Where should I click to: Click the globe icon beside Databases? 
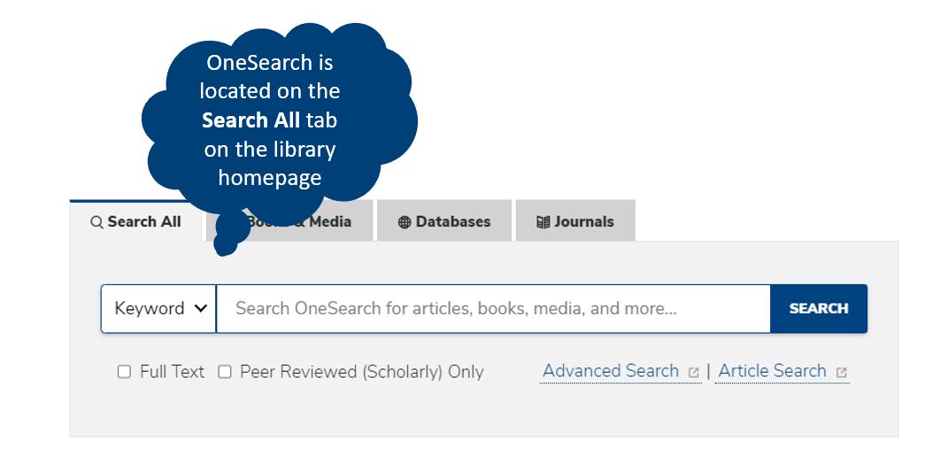tap(405, 222)
